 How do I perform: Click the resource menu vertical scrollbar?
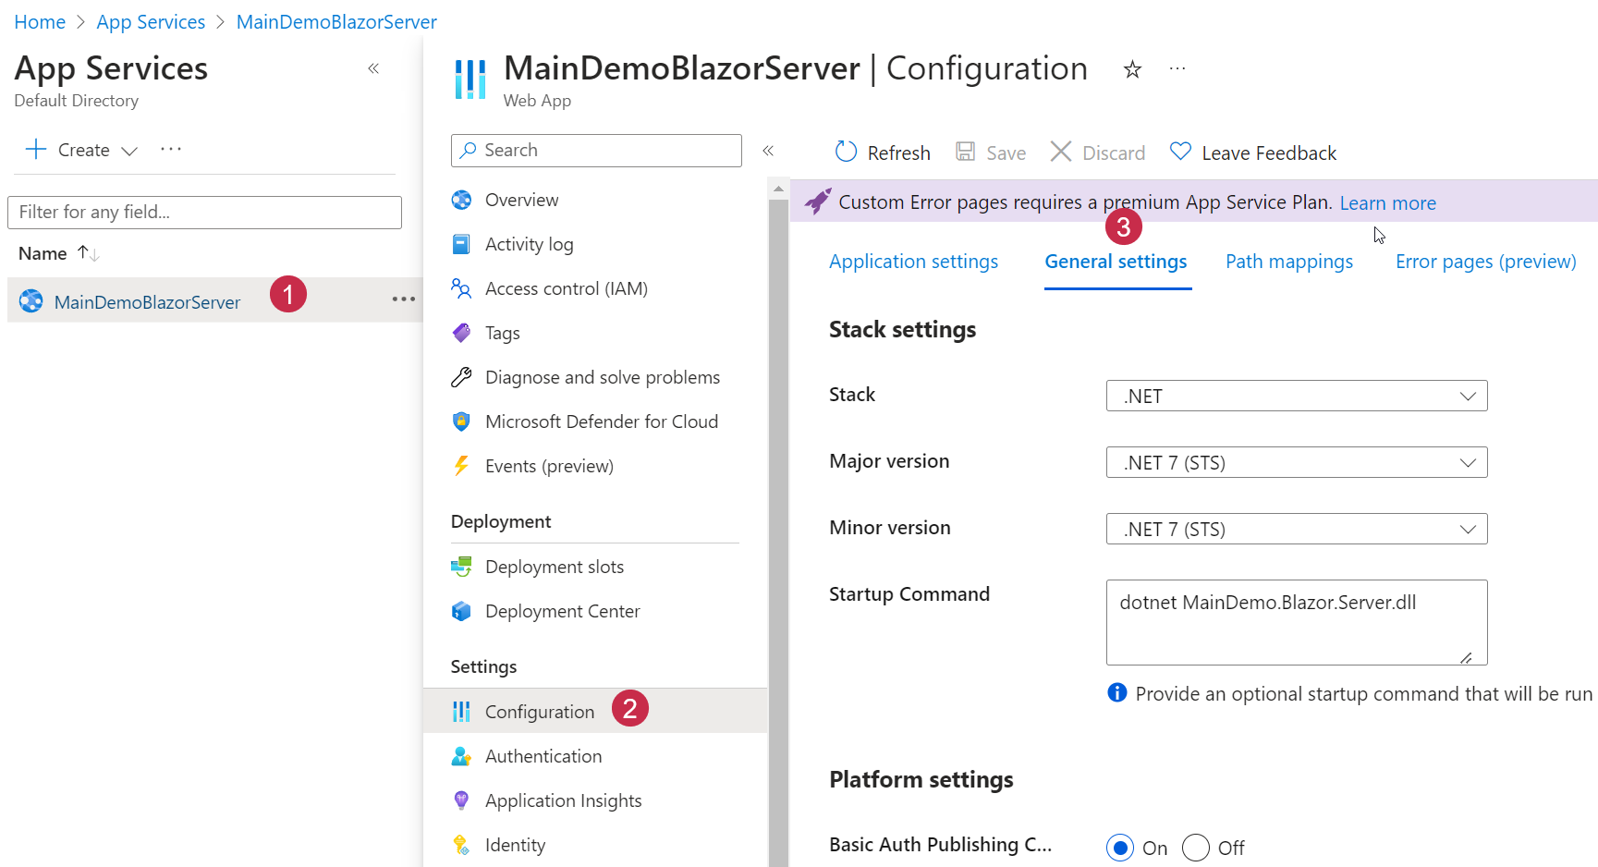[x=778, y=532]
